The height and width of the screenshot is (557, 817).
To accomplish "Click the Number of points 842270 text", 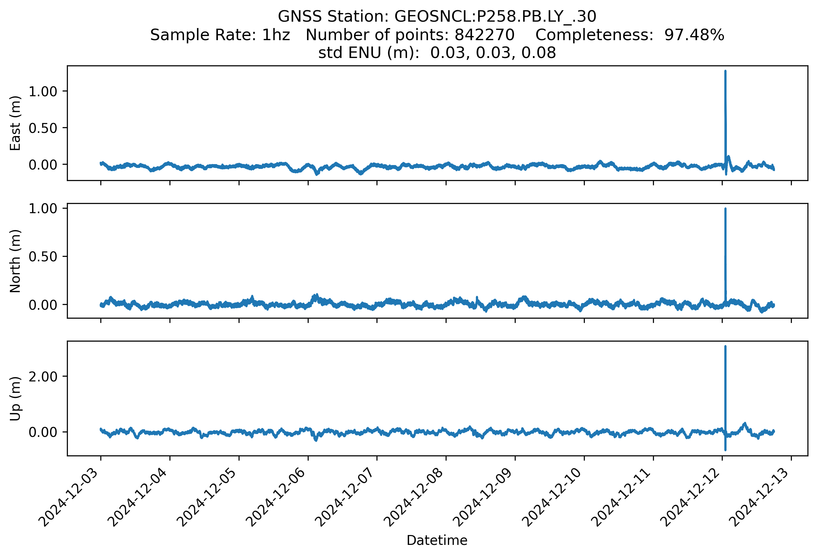I will point(410,35).
